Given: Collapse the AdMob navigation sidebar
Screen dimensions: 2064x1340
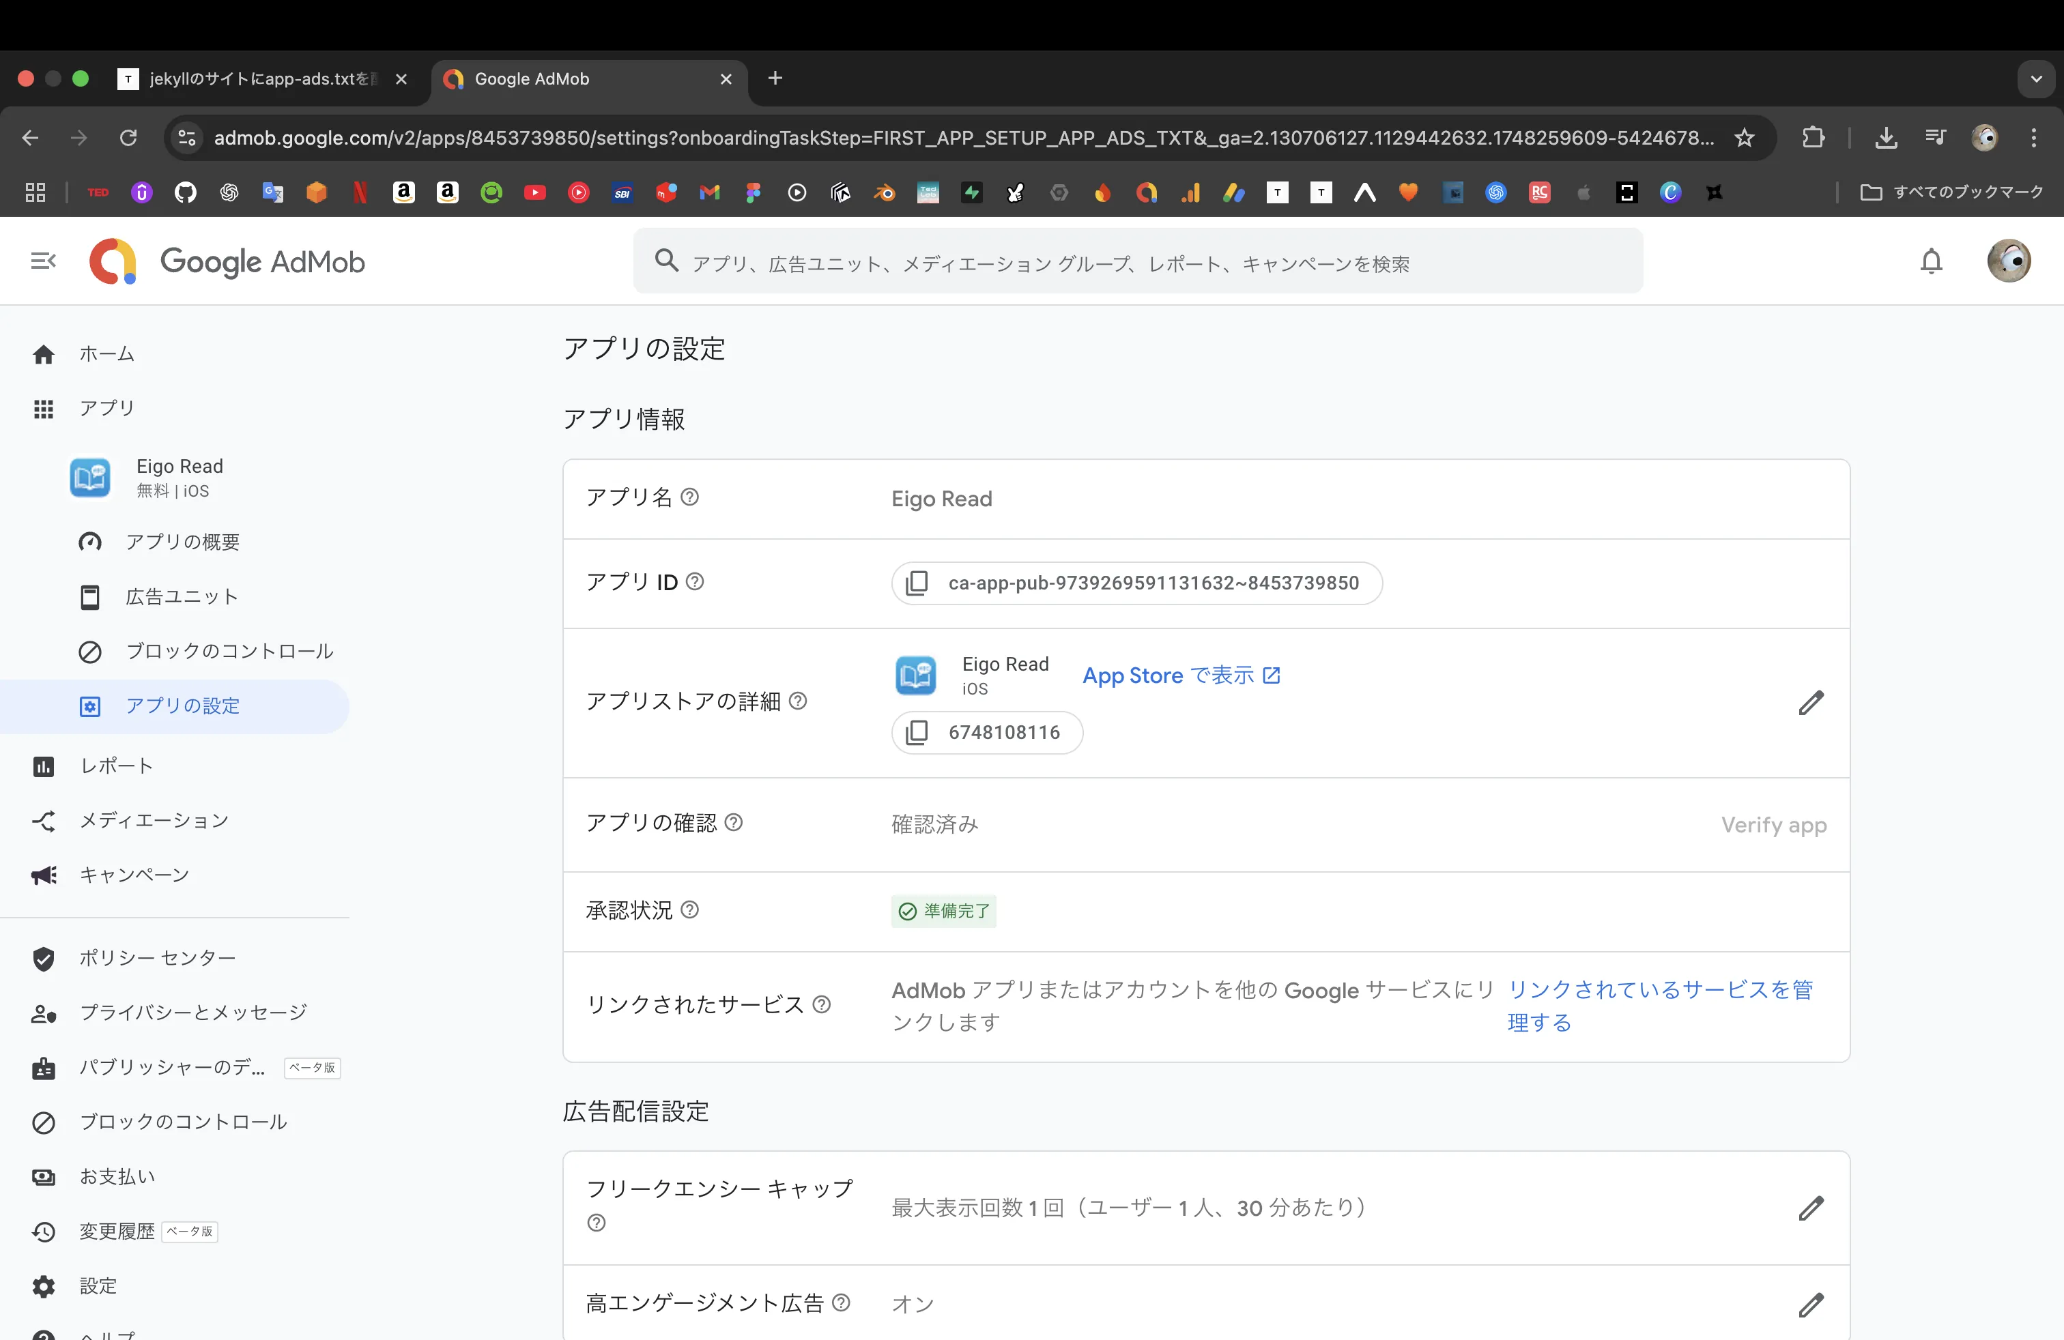Looking at the screenshot, I should pos(42,261).
